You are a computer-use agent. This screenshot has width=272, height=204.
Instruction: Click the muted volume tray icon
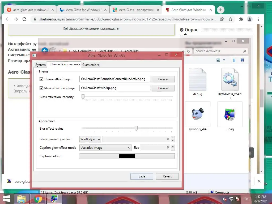[224, 199]
